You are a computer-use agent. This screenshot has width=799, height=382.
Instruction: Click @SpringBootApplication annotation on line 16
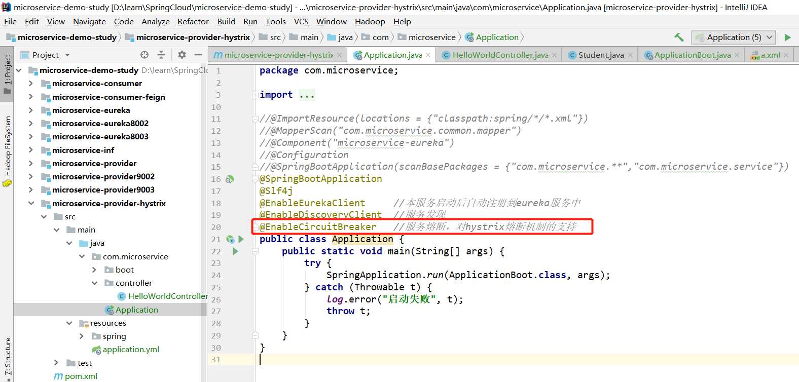pyautogui.click(x=321, y=179)
